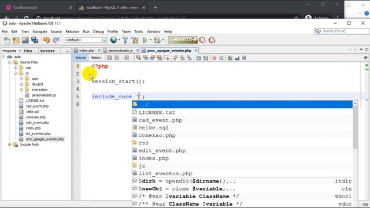
Task: Open the Refactor menu
Action: click(x=72, y=31)
